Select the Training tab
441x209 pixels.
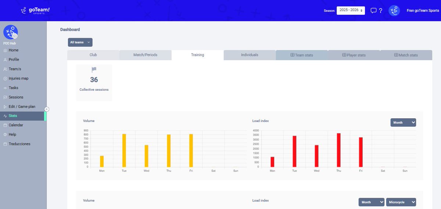tap(197, 55)
